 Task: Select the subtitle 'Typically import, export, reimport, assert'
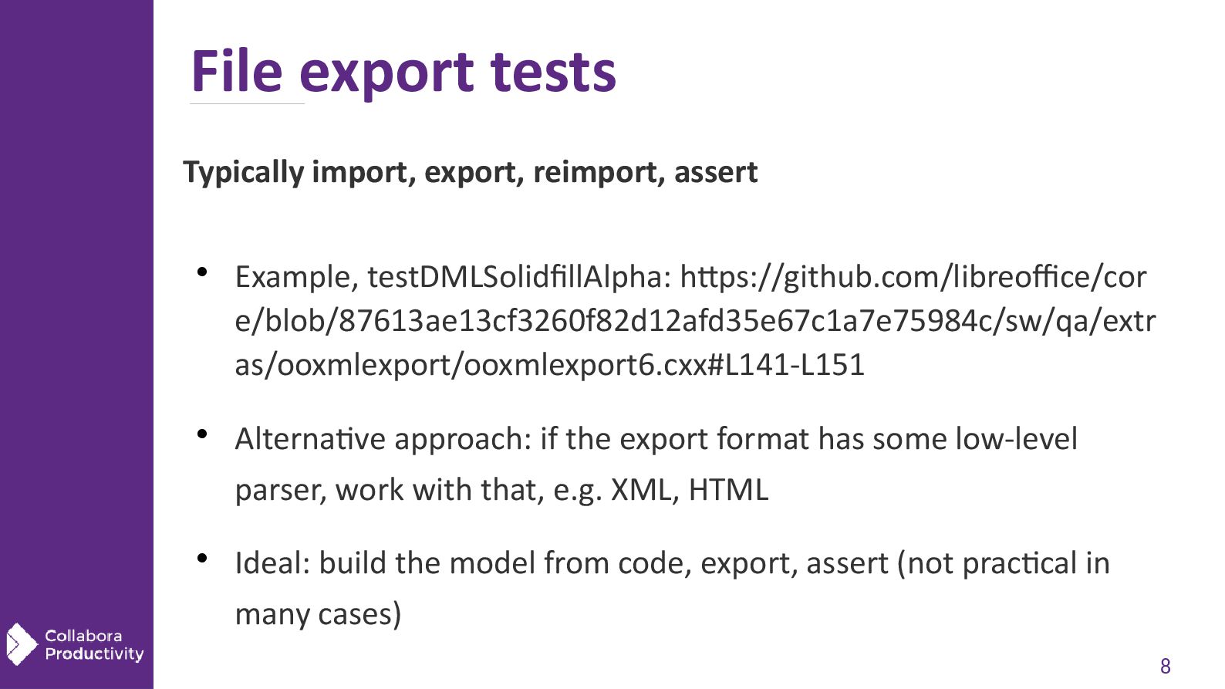tap(470, 171)
